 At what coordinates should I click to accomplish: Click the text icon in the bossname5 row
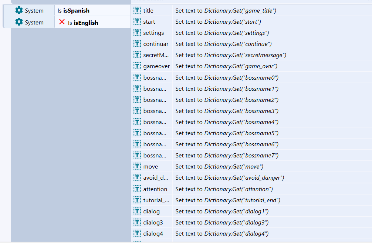tap(137, 133)
